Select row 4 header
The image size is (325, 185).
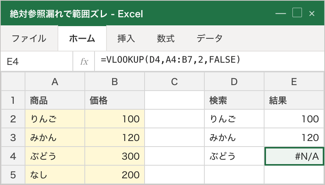coord(13,156)
